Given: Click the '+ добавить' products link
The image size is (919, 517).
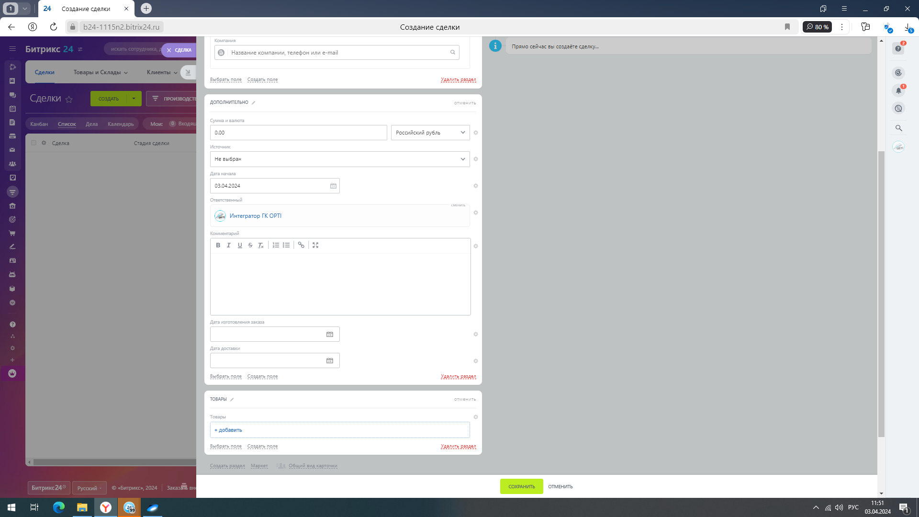Looking at the screenshot, I should (228, 430).
